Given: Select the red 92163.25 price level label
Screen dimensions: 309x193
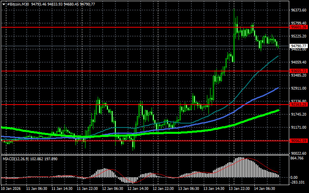Looking at the screenshot, I should click(299, 105).
